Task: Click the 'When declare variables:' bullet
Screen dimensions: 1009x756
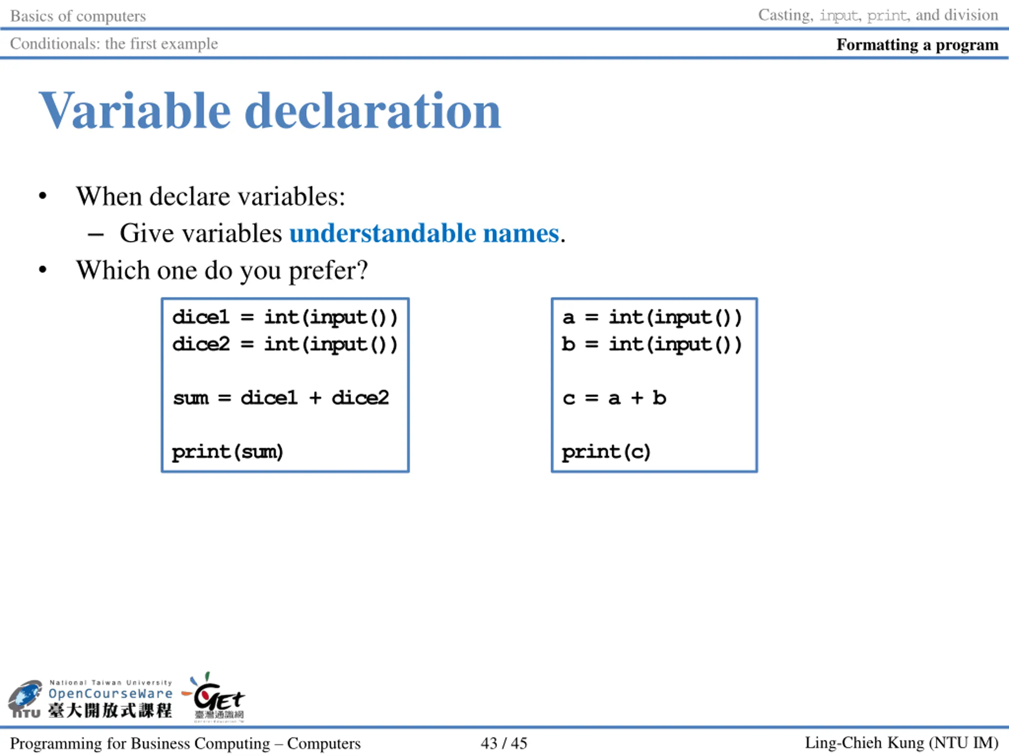Action: (210, 197)
